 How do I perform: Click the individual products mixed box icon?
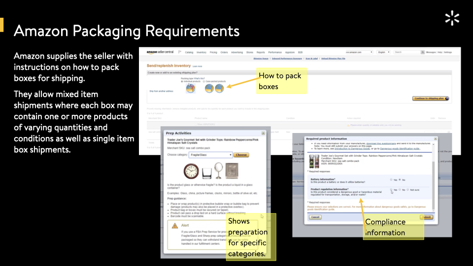[190, 88]
